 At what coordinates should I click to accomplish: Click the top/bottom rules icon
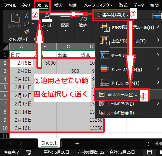104,41
